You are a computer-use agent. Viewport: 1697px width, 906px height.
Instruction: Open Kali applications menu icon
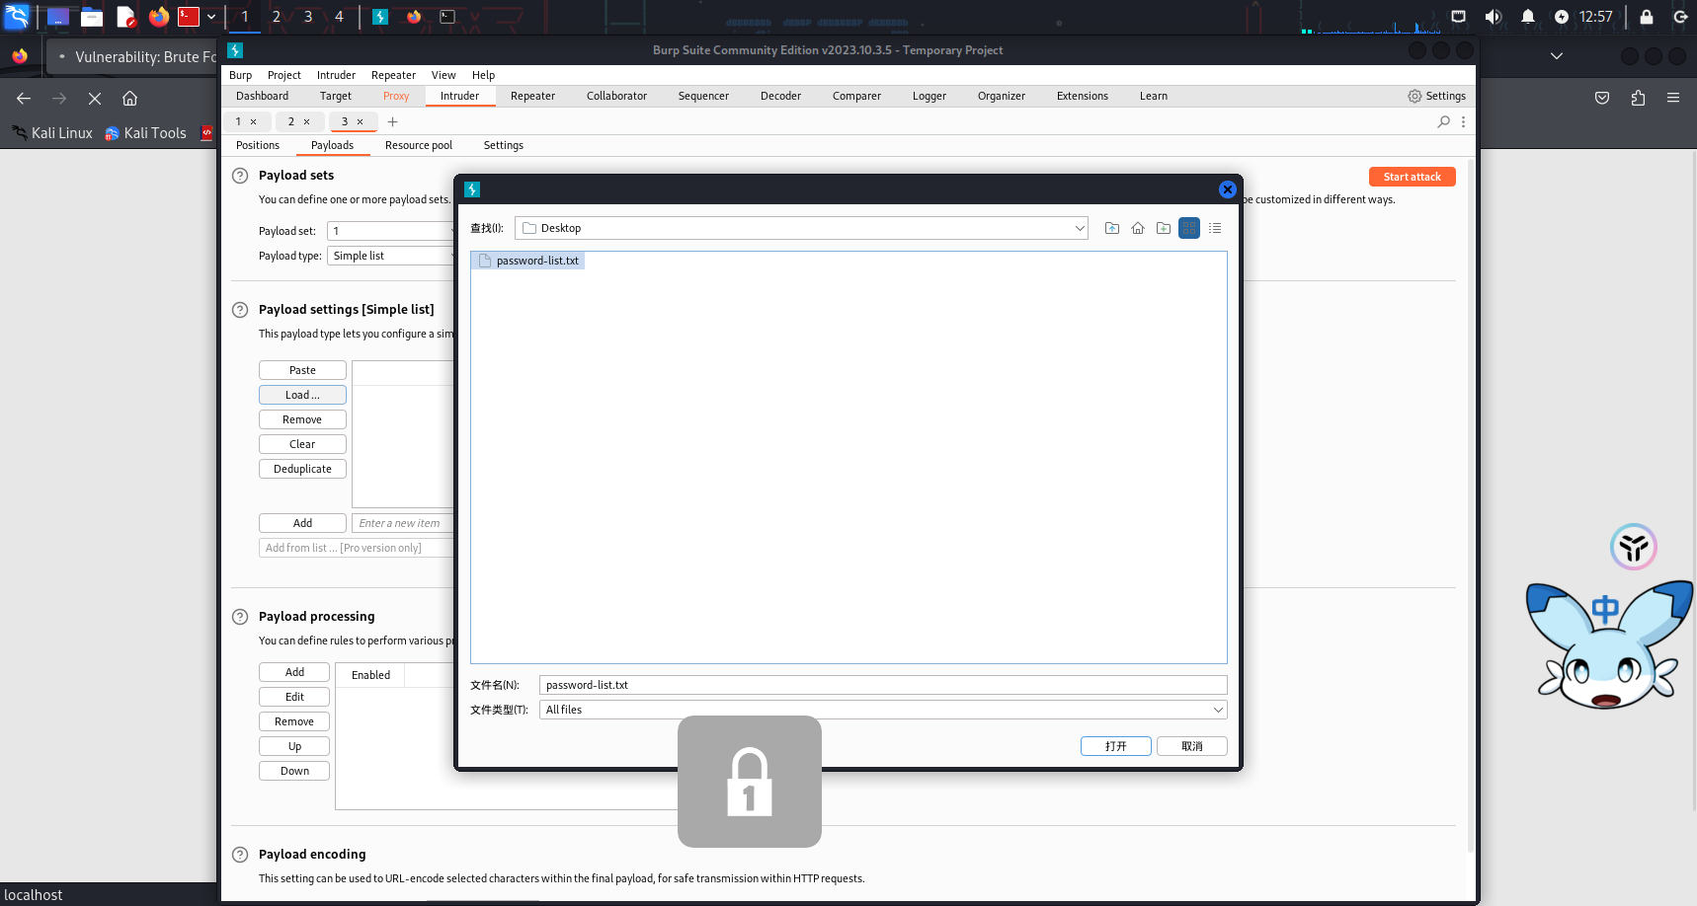(17, 17)
